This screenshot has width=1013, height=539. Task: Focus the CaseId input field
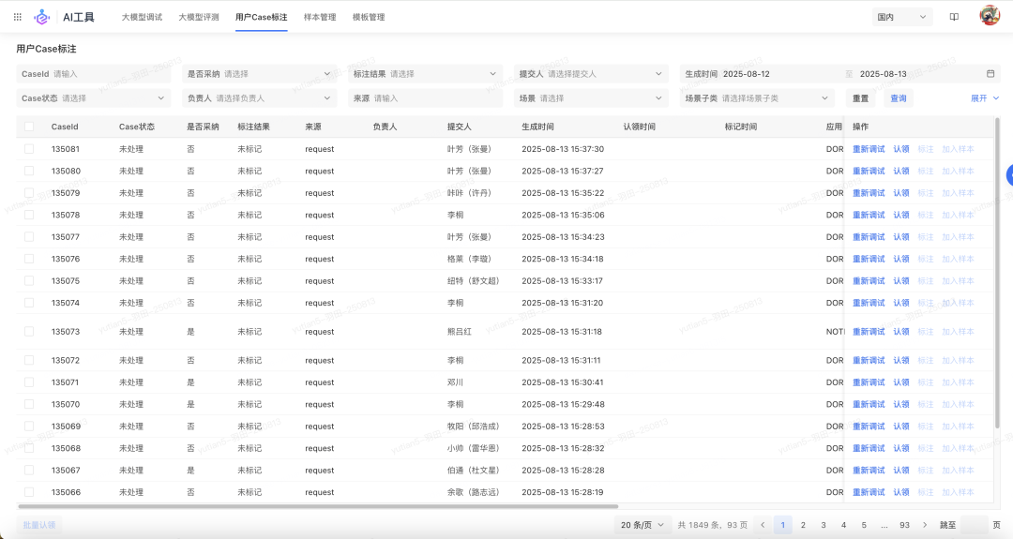pyautogui.click(x=93, y=74)
